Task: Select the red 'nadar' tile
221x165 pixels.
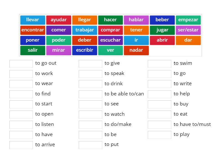Action: point(136,50)
